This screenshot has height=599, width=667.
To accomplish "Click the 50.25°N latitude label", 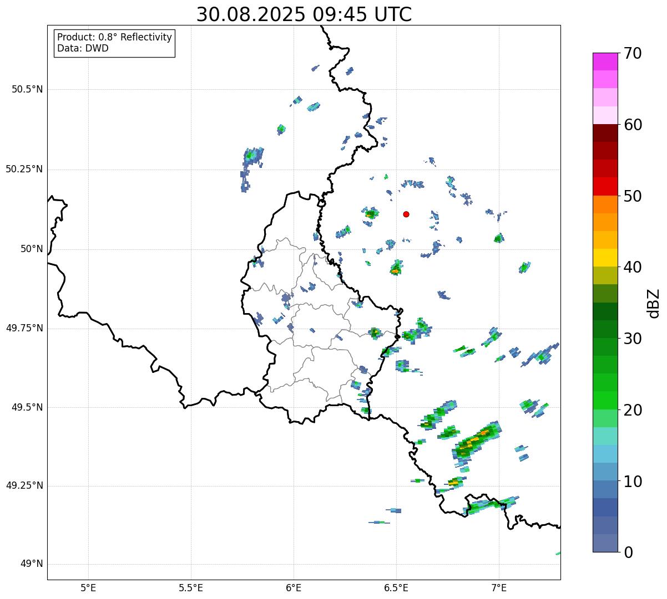I will [x=24, y=169].
